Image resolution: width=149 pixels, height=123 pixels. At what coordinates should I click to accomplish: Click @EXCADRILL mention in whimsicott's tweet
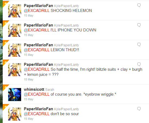click(x=37, y=94)
